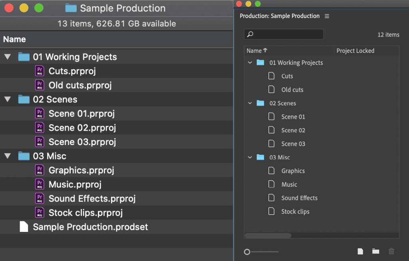
Task: Collapse the 02 Scenes disclosure triangle
Action: pyautogui.click(x=7, y=99)
